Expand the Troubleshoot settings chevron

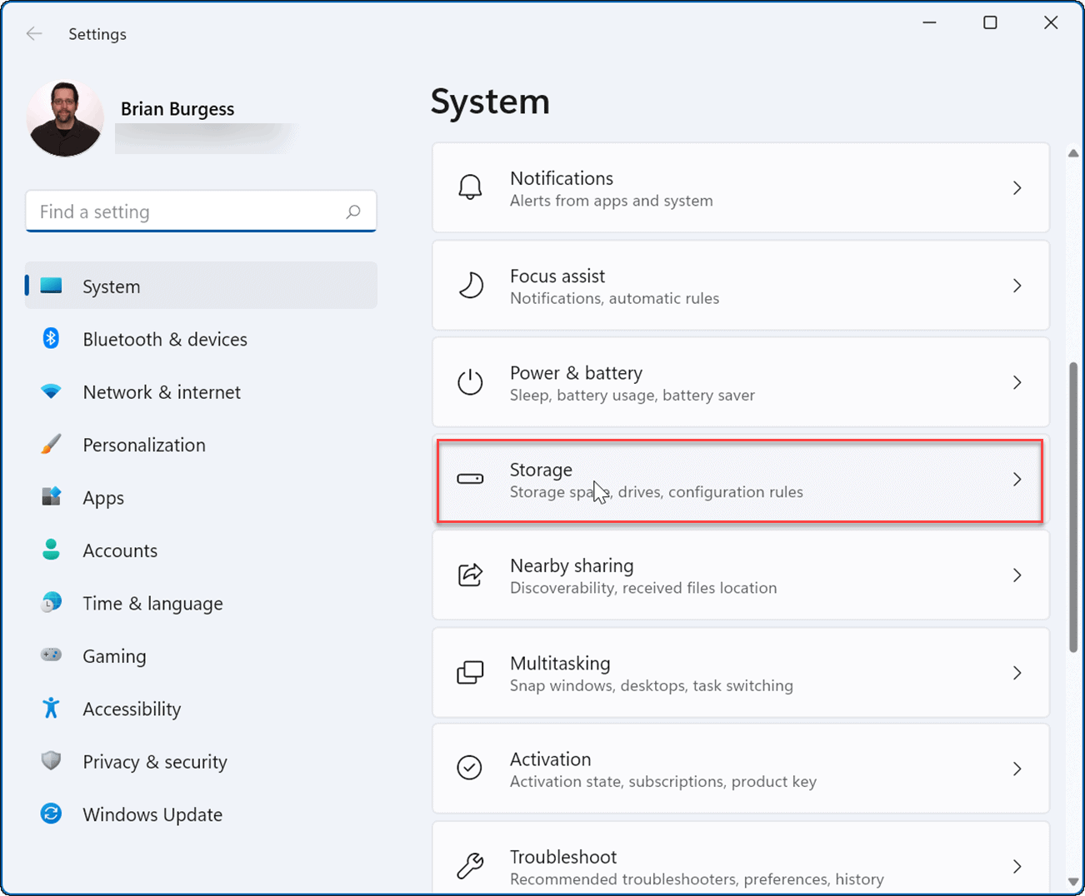tap(1017, 866)
